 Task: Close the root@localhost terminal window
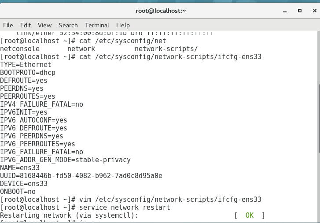[x=314, y=11]
